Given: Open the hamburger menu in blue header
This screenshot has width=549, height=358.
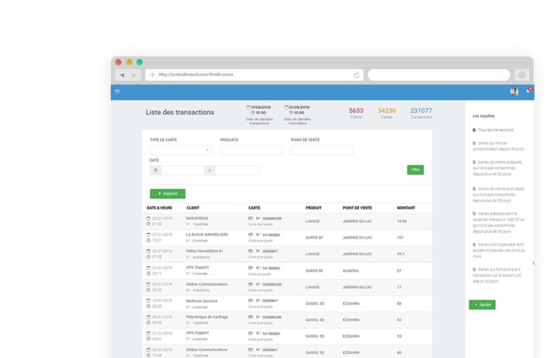Looking at the screenshot, I should click(x=117, y=92).
